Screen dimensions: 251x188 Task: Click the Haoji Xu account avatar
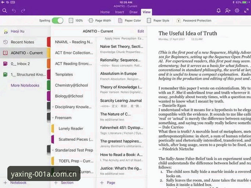point(6,31)
